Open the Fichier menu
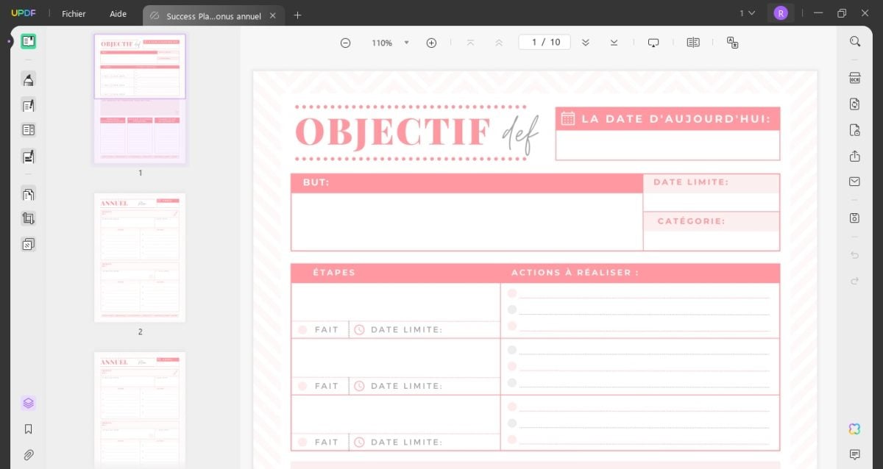 coord(74,14)
